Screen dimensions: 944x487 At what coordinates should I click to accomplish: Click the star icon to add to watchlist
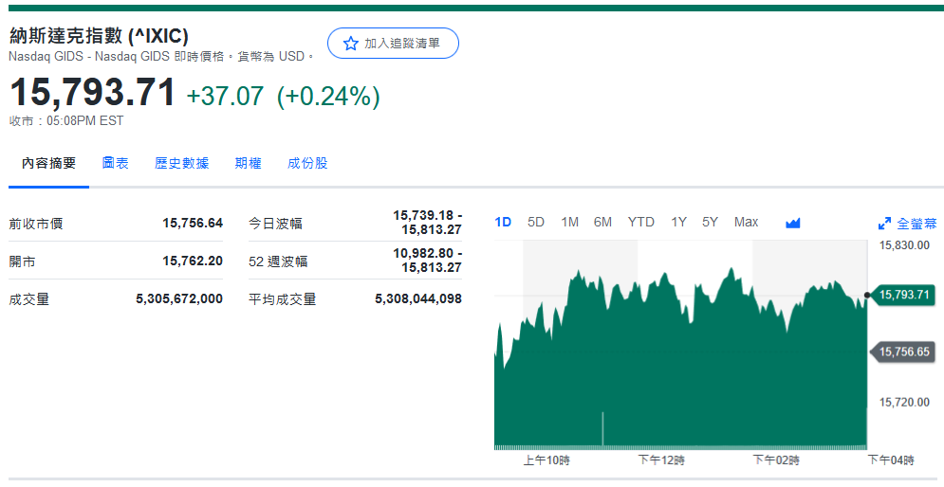(x=350, y=44)
